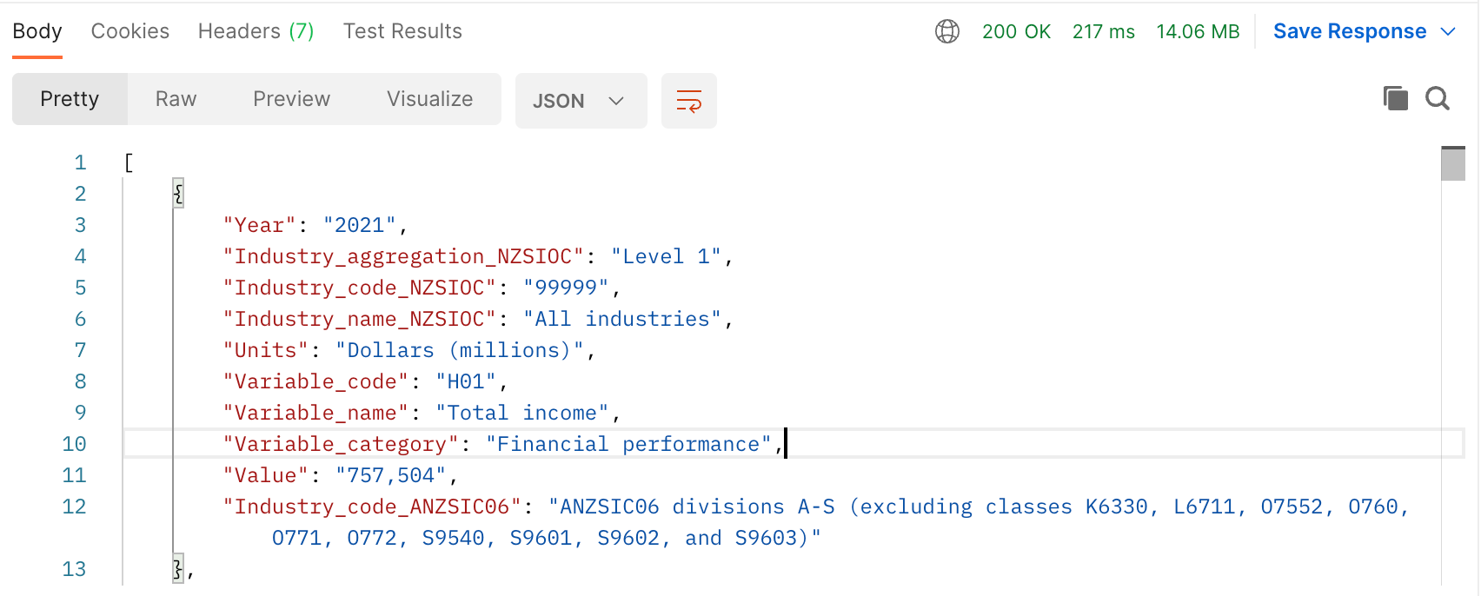
Task: Open the JSON format dropdown
Action: tap(581, 101)
